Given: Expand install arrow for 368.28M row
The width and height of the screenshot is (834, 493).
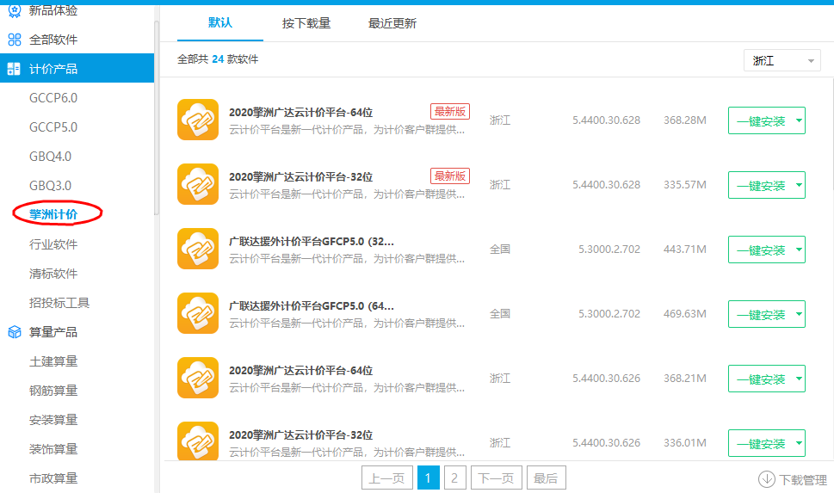Looking at the screenshot, I should pos(799,120).
